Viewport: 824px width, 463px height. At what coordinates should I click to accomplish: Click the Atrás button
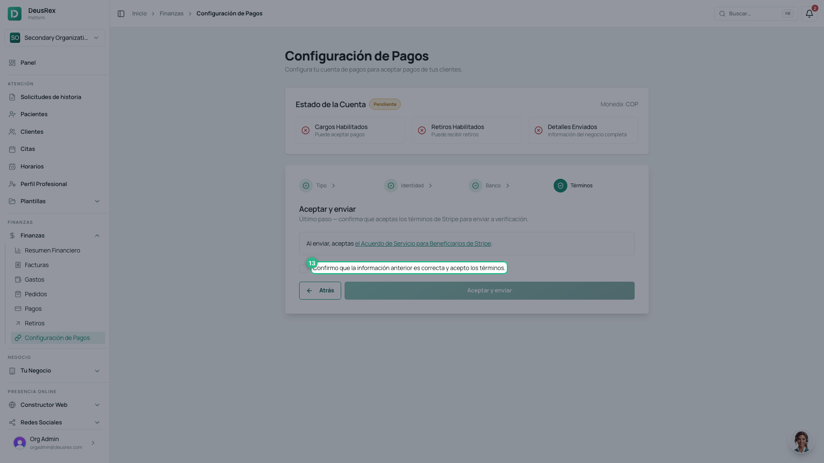point(320,291)
